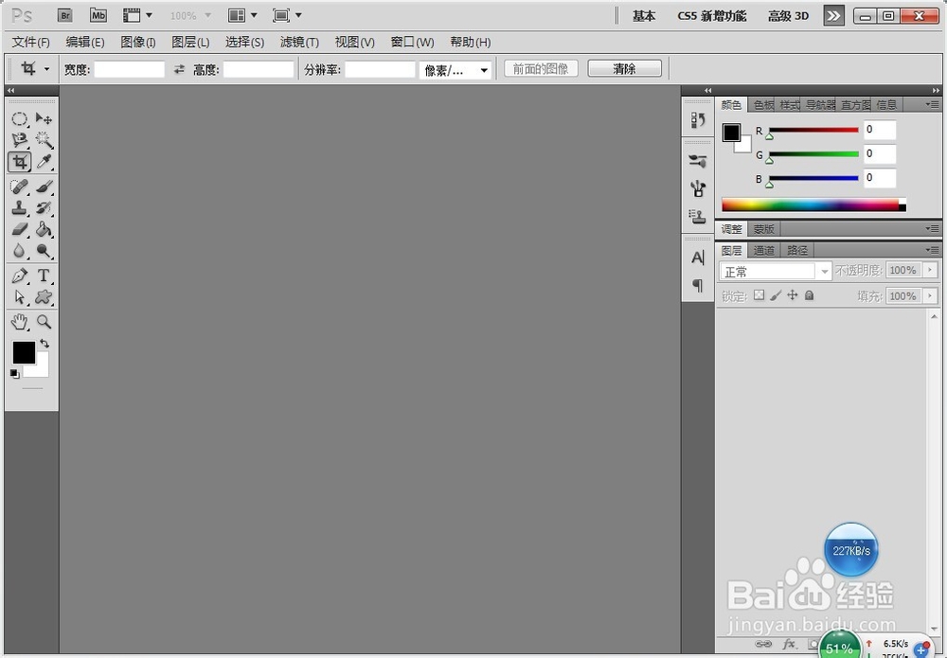
Task: Select the Move tool
Action: click(x=44, y=119)
